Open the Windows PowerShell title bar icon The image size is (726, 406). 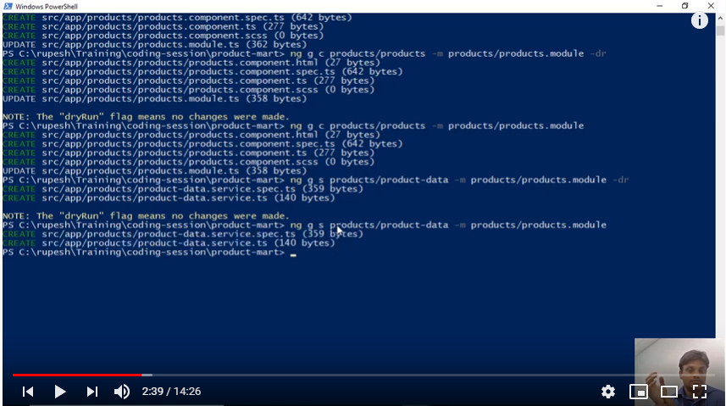8,6
